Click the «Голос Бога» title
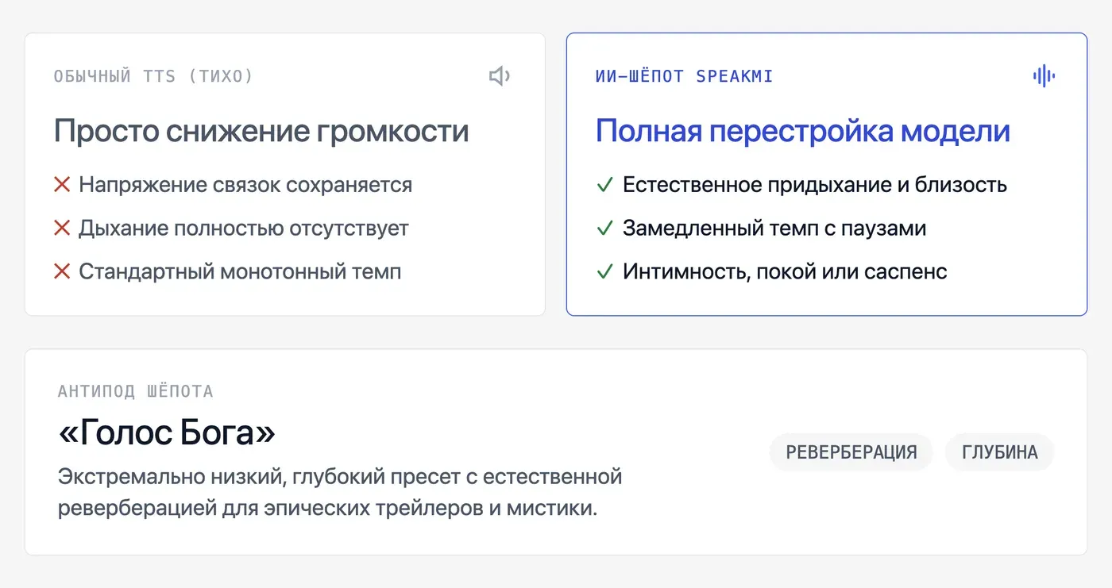Viewport: 1112px width, 588px height. tap(167, 432)
